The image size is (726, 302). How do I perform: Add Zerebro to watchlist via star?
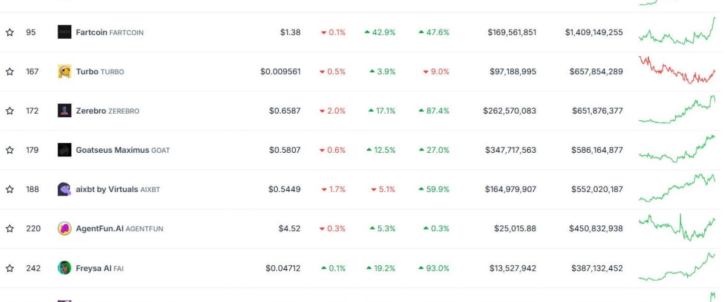pyautogui.click(x=10, y=111)
